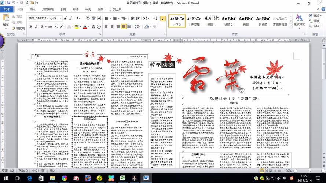This screenshot has width=326, height=183.
Task: Click the Windows Start button
Action: [6, 178]
